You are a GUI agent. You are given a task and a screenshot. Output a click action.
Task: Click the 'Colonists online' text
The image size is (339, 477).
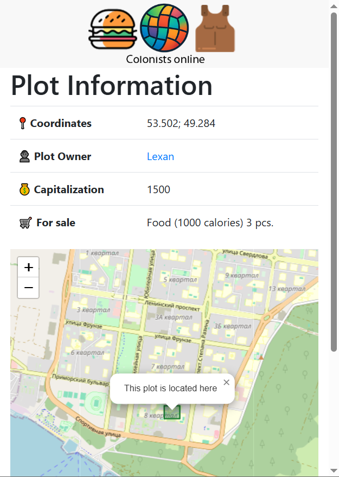(165, 59)
